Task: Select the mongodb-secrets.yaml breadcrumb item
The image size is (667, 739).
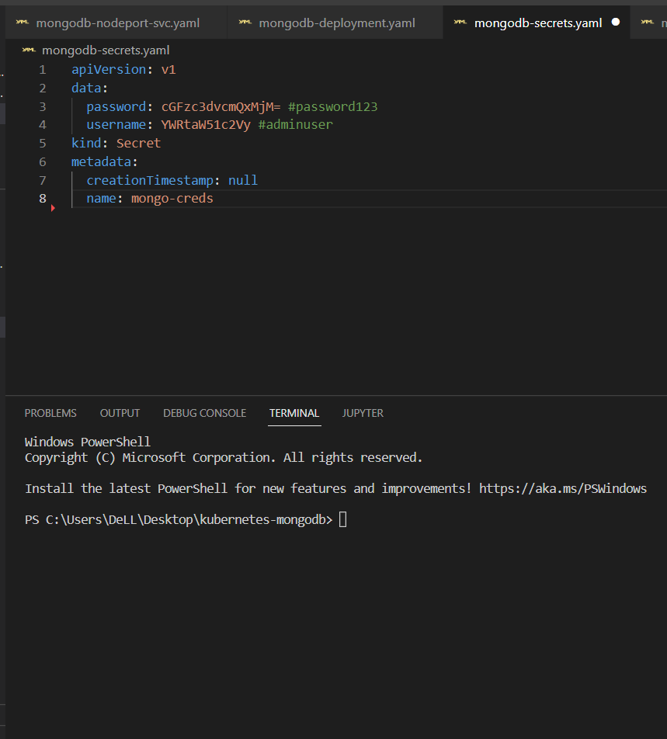Action: coord(106,50)
